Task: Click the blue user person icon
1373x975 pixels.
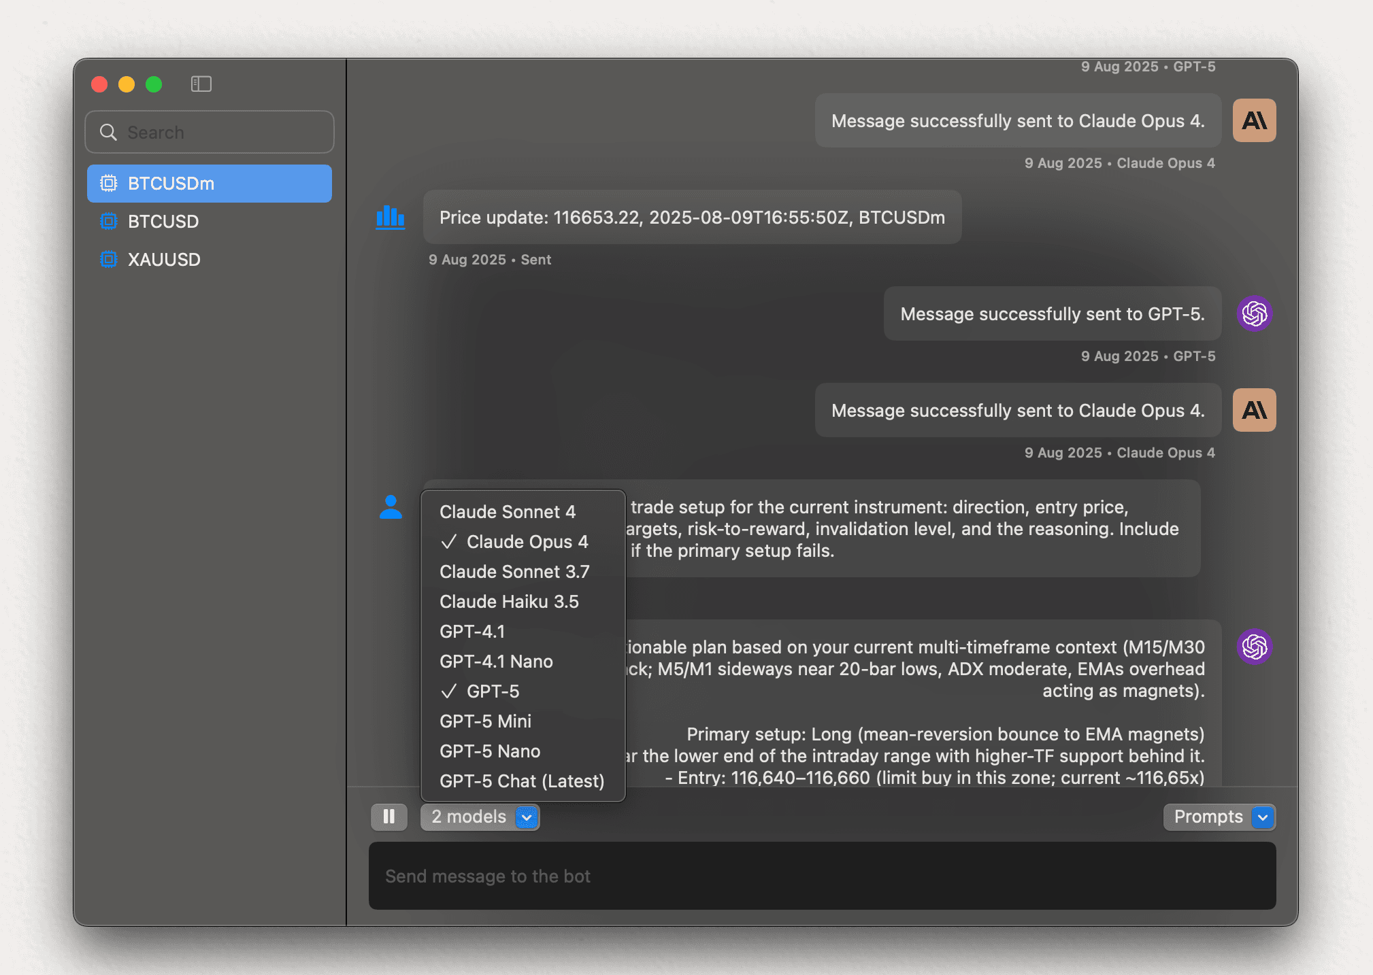Action: pos(391,507)
